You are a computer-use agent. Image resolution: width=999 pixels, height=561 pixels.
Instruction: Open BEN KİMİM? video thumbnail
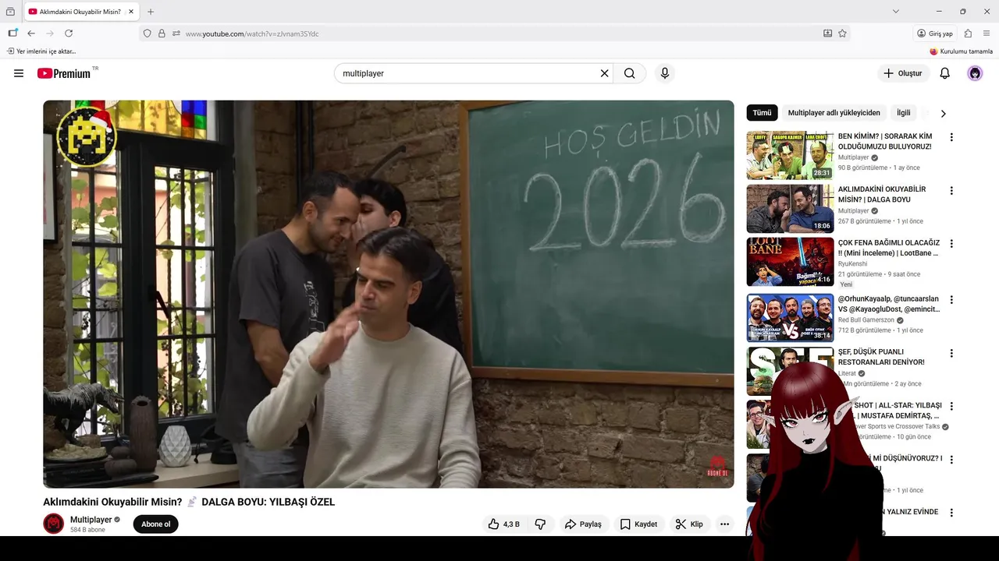coord(790,156)
